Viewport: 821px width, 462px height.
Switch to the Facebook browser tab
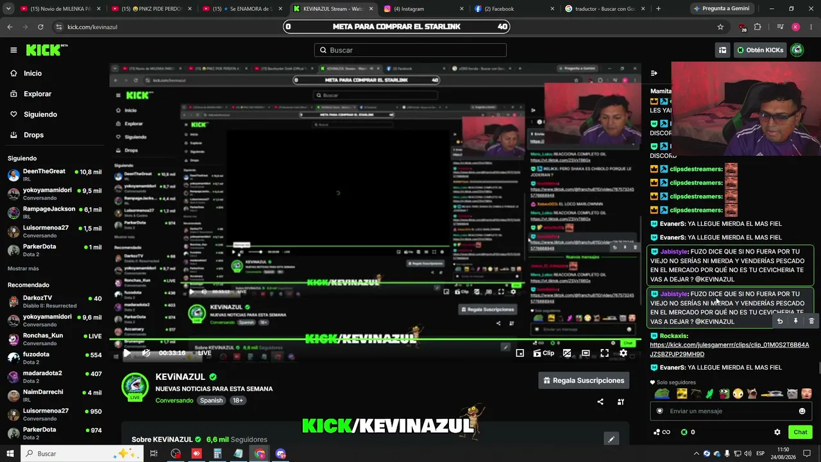click(x=514, y=9)
